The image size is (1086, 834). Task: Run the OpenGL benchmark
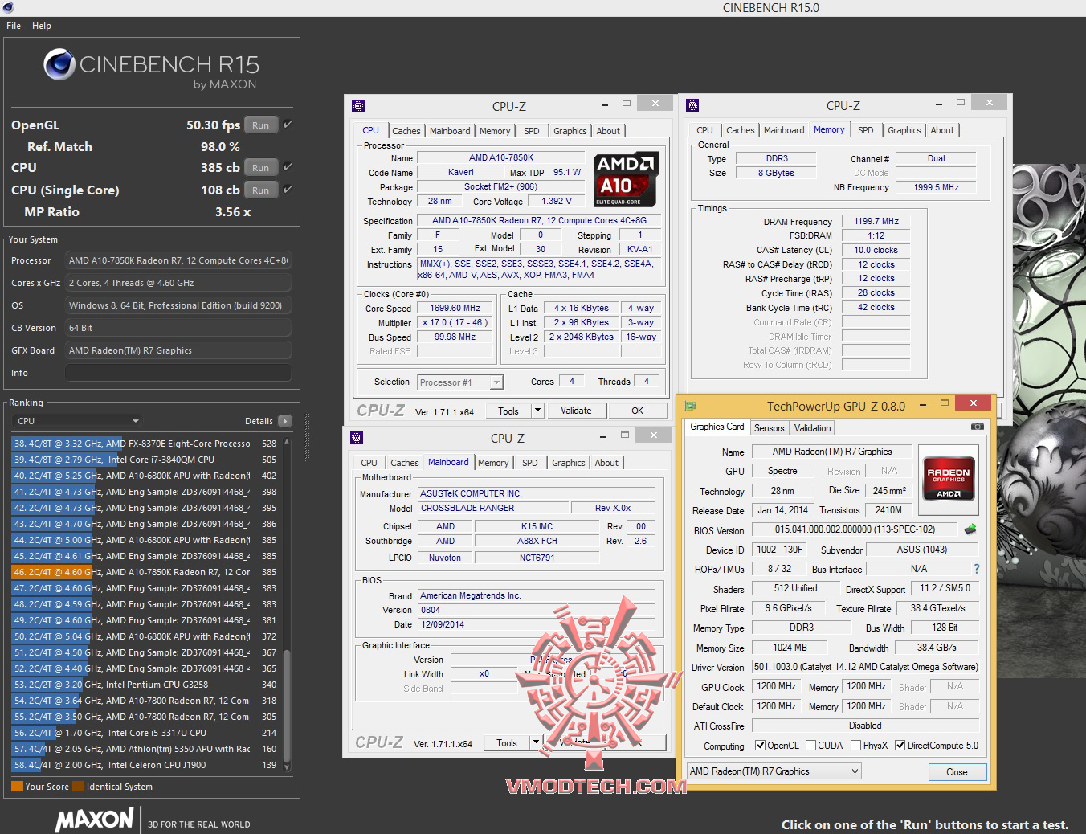point(260,125)
